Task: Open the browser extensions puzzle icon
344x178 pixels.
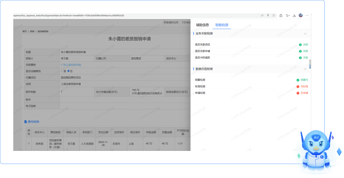Action: (281, 15)
